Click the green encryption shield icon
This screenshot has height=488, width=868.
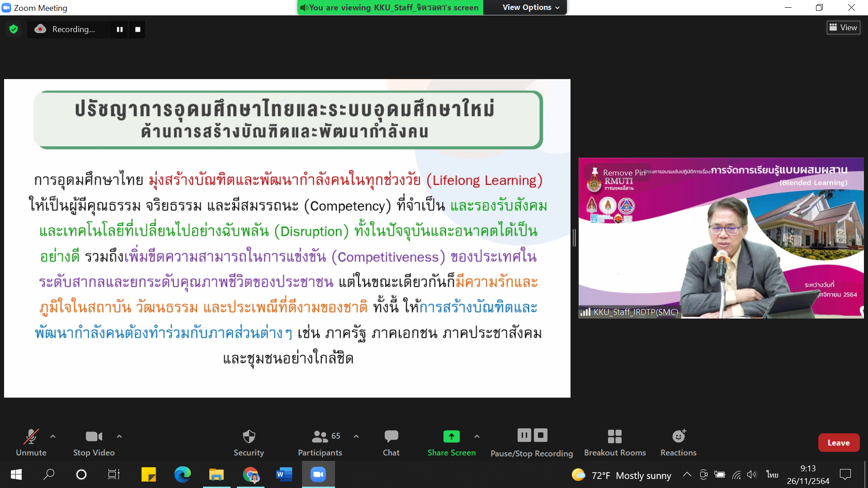[14, 29]
